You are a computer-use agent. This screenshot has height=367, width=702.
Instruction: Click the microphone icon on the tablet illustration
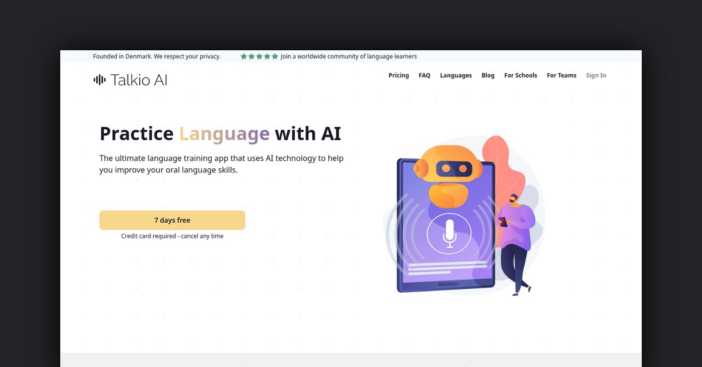tap(449, 233)
